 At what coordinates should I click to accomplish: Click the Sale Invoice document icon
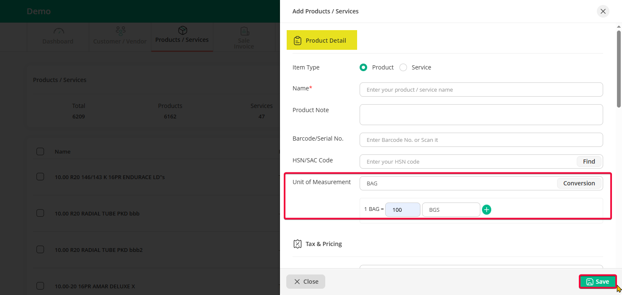pyautogui.click(x=244, y=31)
